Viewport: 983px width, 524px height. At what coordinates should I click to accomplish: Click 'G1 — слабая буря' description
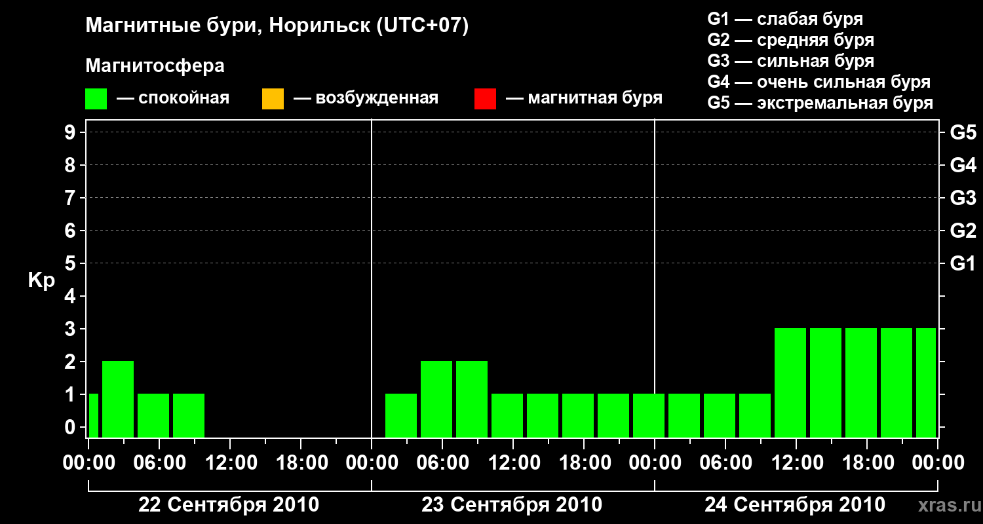[x=785, y=19]
